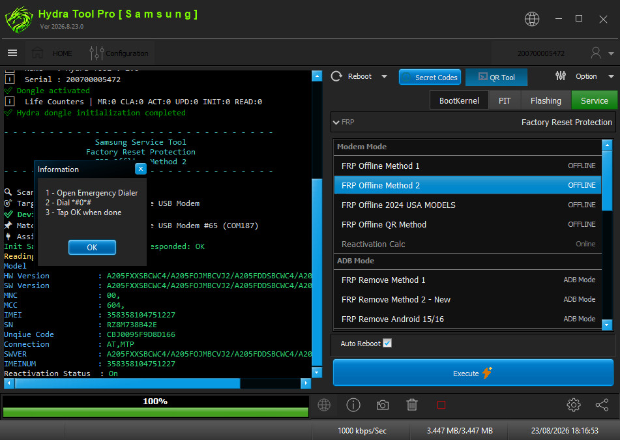The height and width of the screenshot is (440, 620).
Task: Click the Execute button
Action: (x=473, y=372)
